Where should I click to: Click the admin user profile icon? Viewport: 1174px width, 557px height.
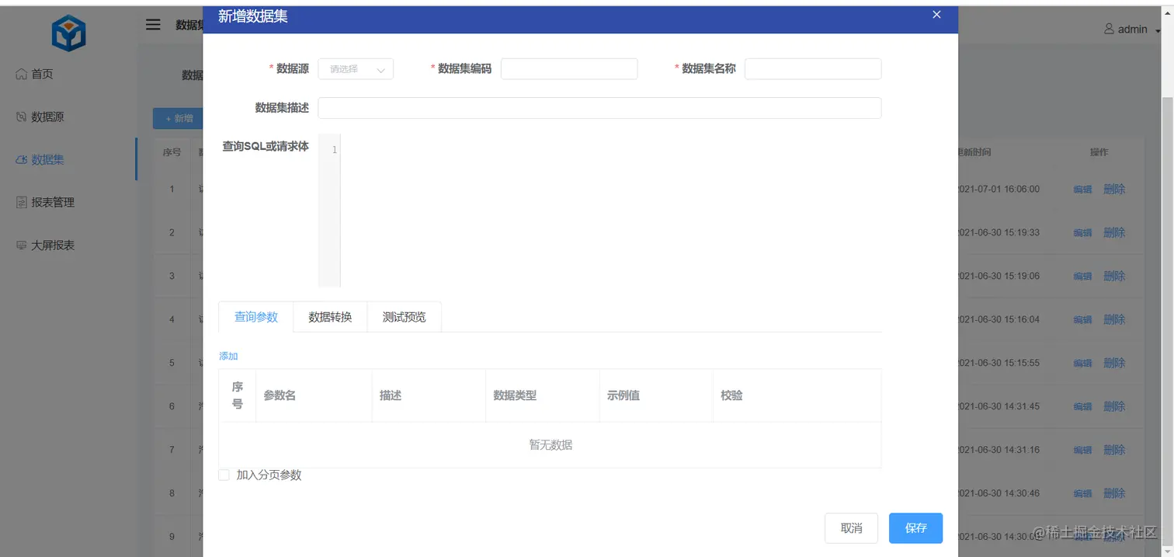click(x=1109, y=29)
